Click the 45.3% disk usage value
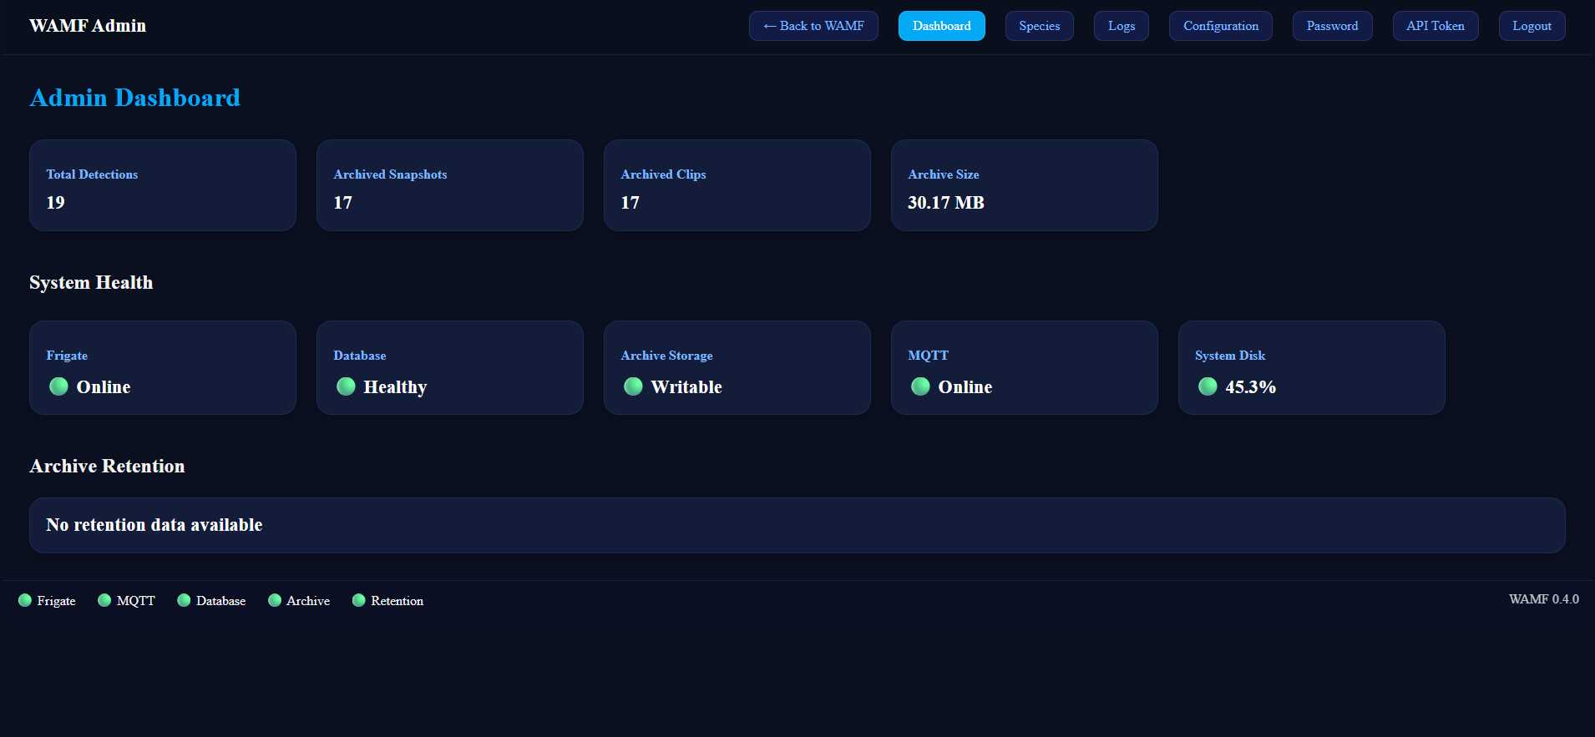Image resolution: width=1595 pixels, height=737 pixels. point(1251,386)
